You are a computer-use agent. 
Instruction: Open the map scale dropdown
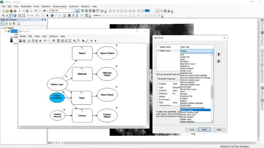click(x=73, y=11)
